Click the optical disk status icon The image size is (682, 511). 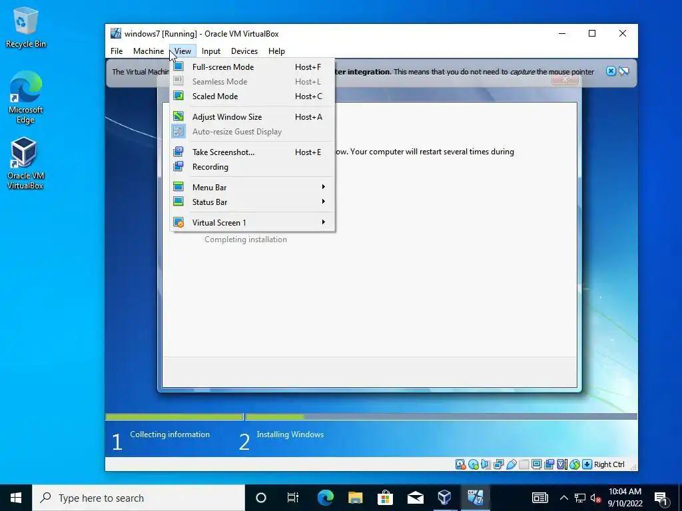click(x=474, y=464)
